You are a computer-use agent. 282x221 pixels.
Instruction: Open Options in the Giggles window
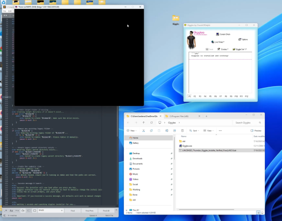point(243,39)
